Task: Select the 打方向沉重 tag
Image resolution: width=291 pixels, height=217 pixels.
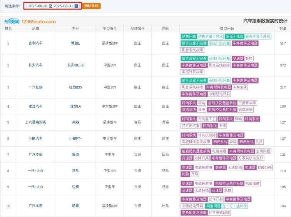Action: pyautogui.click(x=191, y=126)
